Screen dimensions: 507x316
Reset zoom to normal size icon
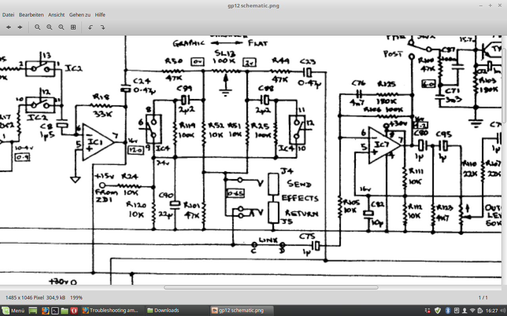coord(61,27)
